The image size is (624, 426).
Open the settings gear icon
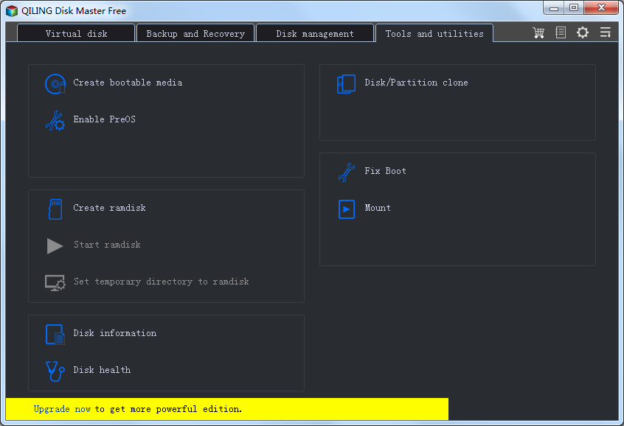coord(582,32)
